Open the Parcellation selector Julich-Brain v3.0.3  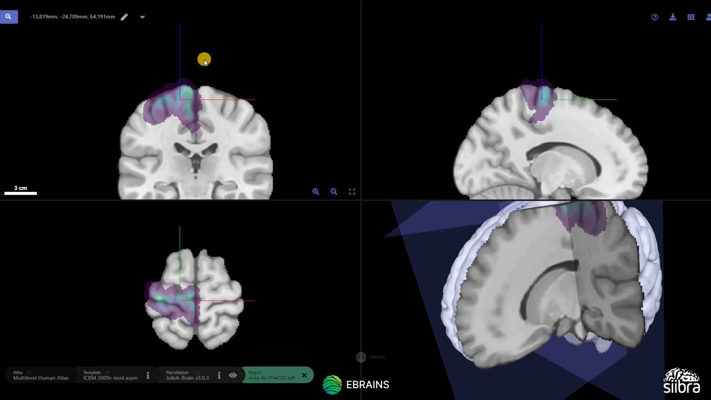pyautogui.click(x=187, y=375)
